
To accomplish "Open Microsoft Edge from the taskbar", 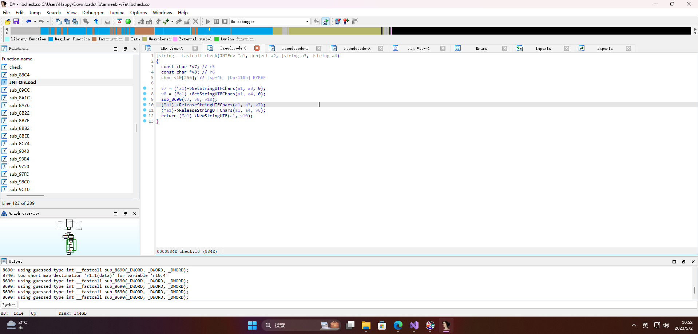I will coord(398,325).
